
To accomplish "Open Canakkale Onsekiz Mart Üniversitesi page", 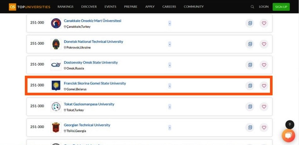I will click(92, 21).
